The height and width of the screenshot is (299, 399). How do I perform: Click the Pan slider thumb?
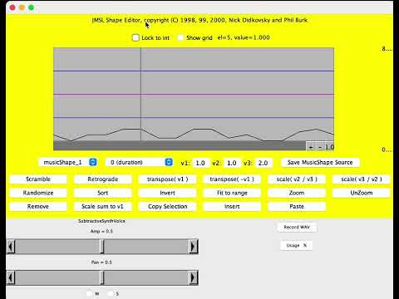pyautogui.click(x=102, y=277)
